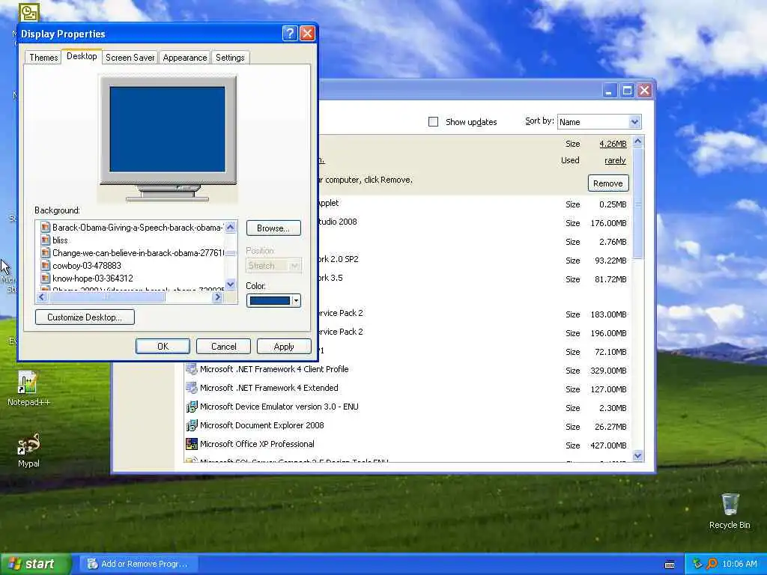This screenshot has width=767, height=575.
Task: Click the network tray icon
Action: point(697,564)
